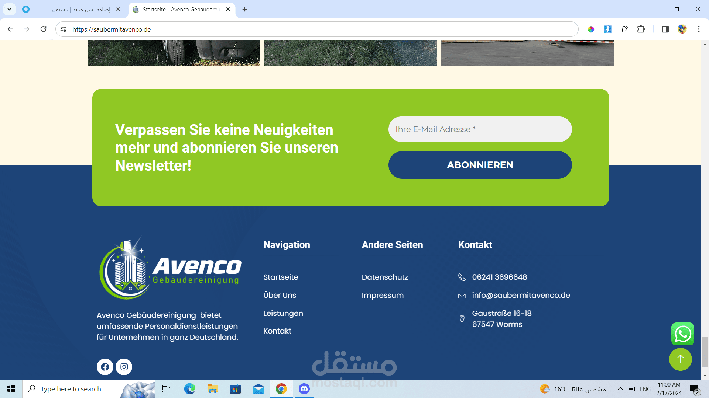This screenshot has width=709, height=398.
Task: Open the WhatsApp chat button
Action: pyautogui.click(x=682, y=334)
